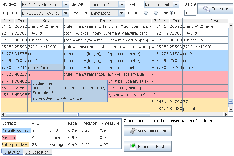This screenshot has width=234, height=156.
Task: Switch to the Adjudication tab
Action: 37,152
